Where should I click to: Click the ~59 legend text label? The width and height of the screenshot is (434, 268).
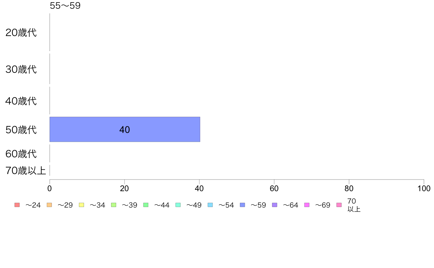[x=258, y=205]
